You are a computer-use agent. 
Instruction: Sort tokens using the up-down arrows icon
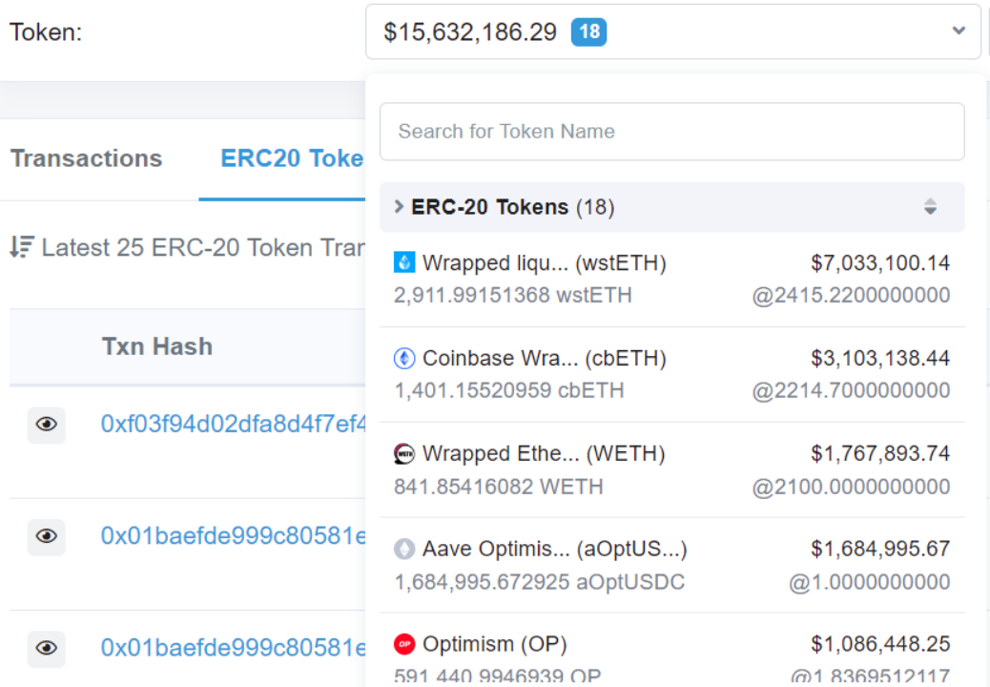(930, 207)
